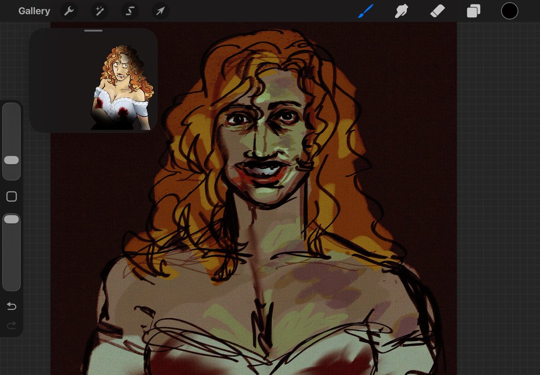
Task: Activate the Selection tool
Action: pyautogui.click(x=130, y=11)
